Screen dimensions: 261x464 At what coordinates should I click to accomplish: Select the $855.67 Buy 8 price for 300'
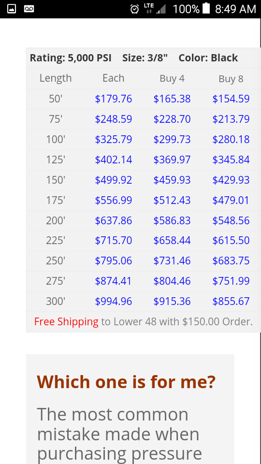click(x=231, y=302)
